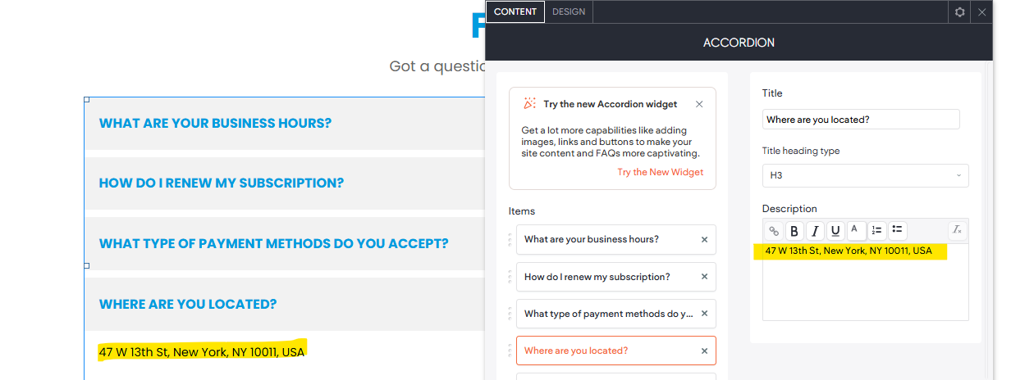This screenshot has height=380, width=1034.
Task: Open accordion widget settings gear
Action: (x=960, y=12)
